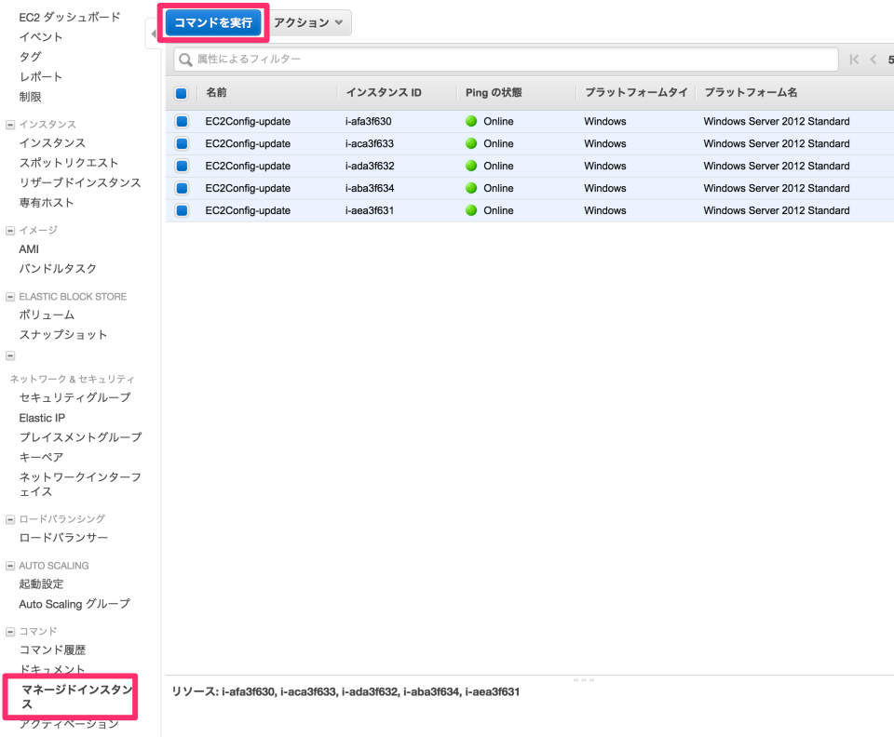
Task: Click the search magnifier icon in the filter bar
Action: click(x=186, y=59)
